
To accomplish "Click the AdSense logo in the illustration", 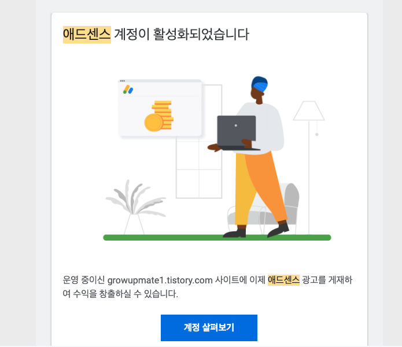I will pos(128,90).
